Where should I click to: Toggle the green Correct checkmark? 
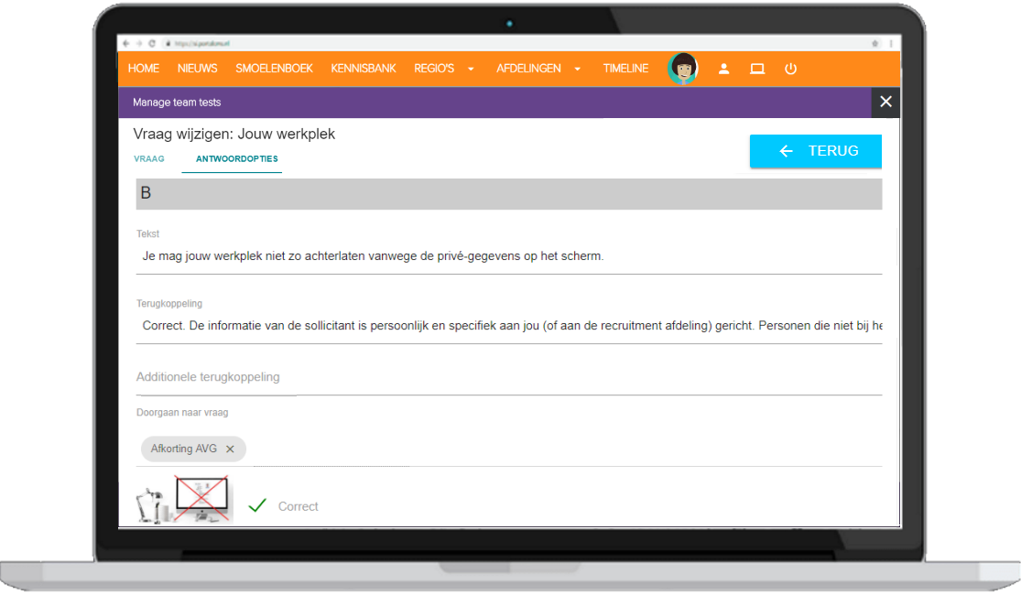pos(257,505)
